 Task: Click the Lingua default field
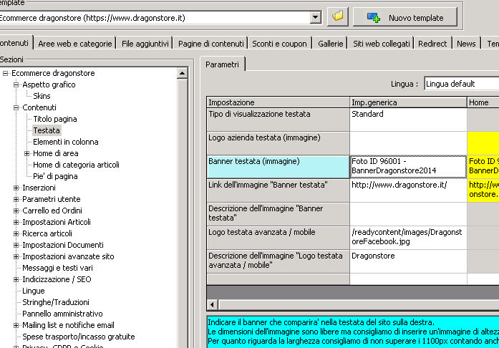click(x=462, y=84)
